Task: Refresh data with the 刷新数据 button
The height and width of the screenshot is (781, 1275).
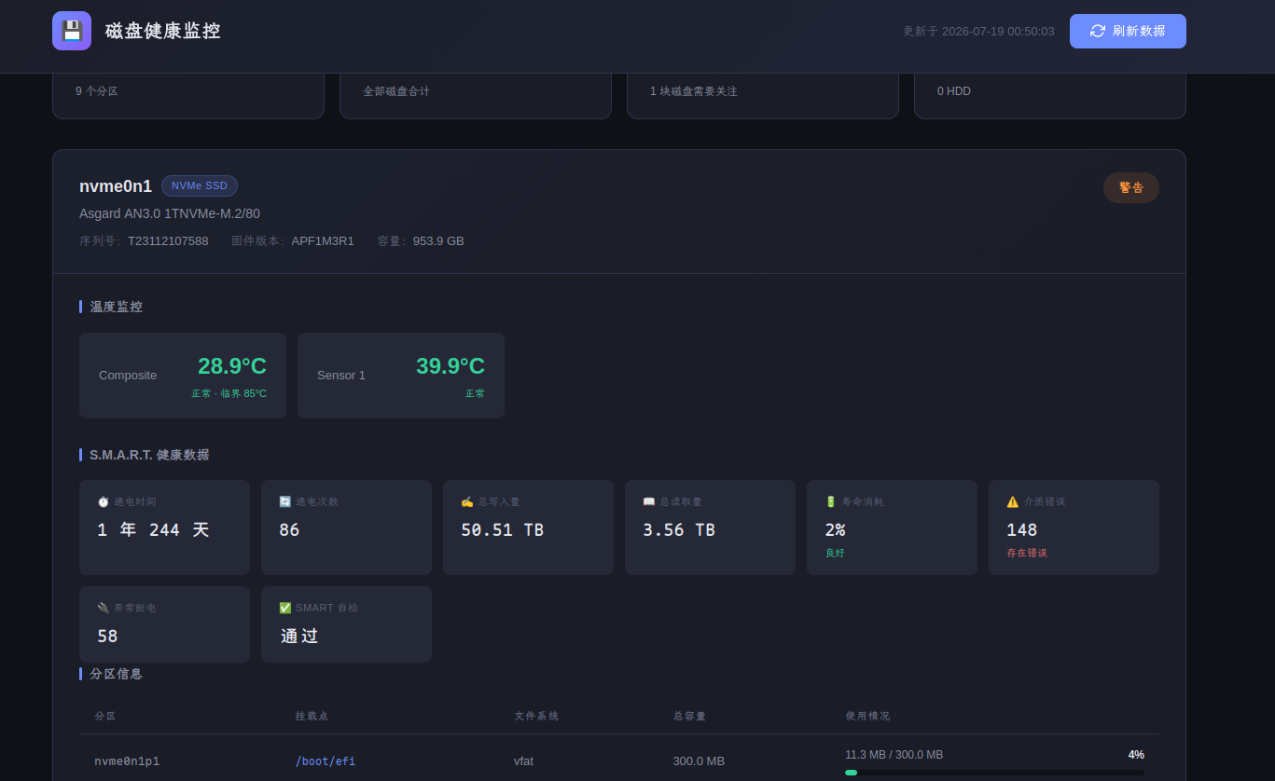Action: (x=1128, y=31)
